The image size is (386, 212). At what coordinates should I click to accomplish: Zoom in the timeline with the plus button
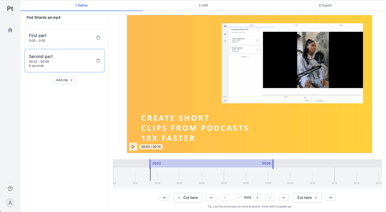pos(257,198)
